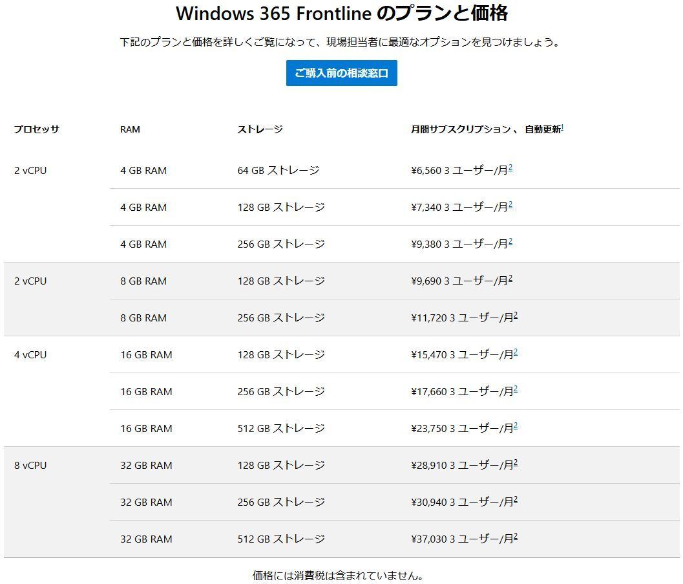Image resolution: width=683 pixels, height=584 pixels.
Task: Open footnote 2 next to ¥11,720 price
Action: tap(515, 316)
